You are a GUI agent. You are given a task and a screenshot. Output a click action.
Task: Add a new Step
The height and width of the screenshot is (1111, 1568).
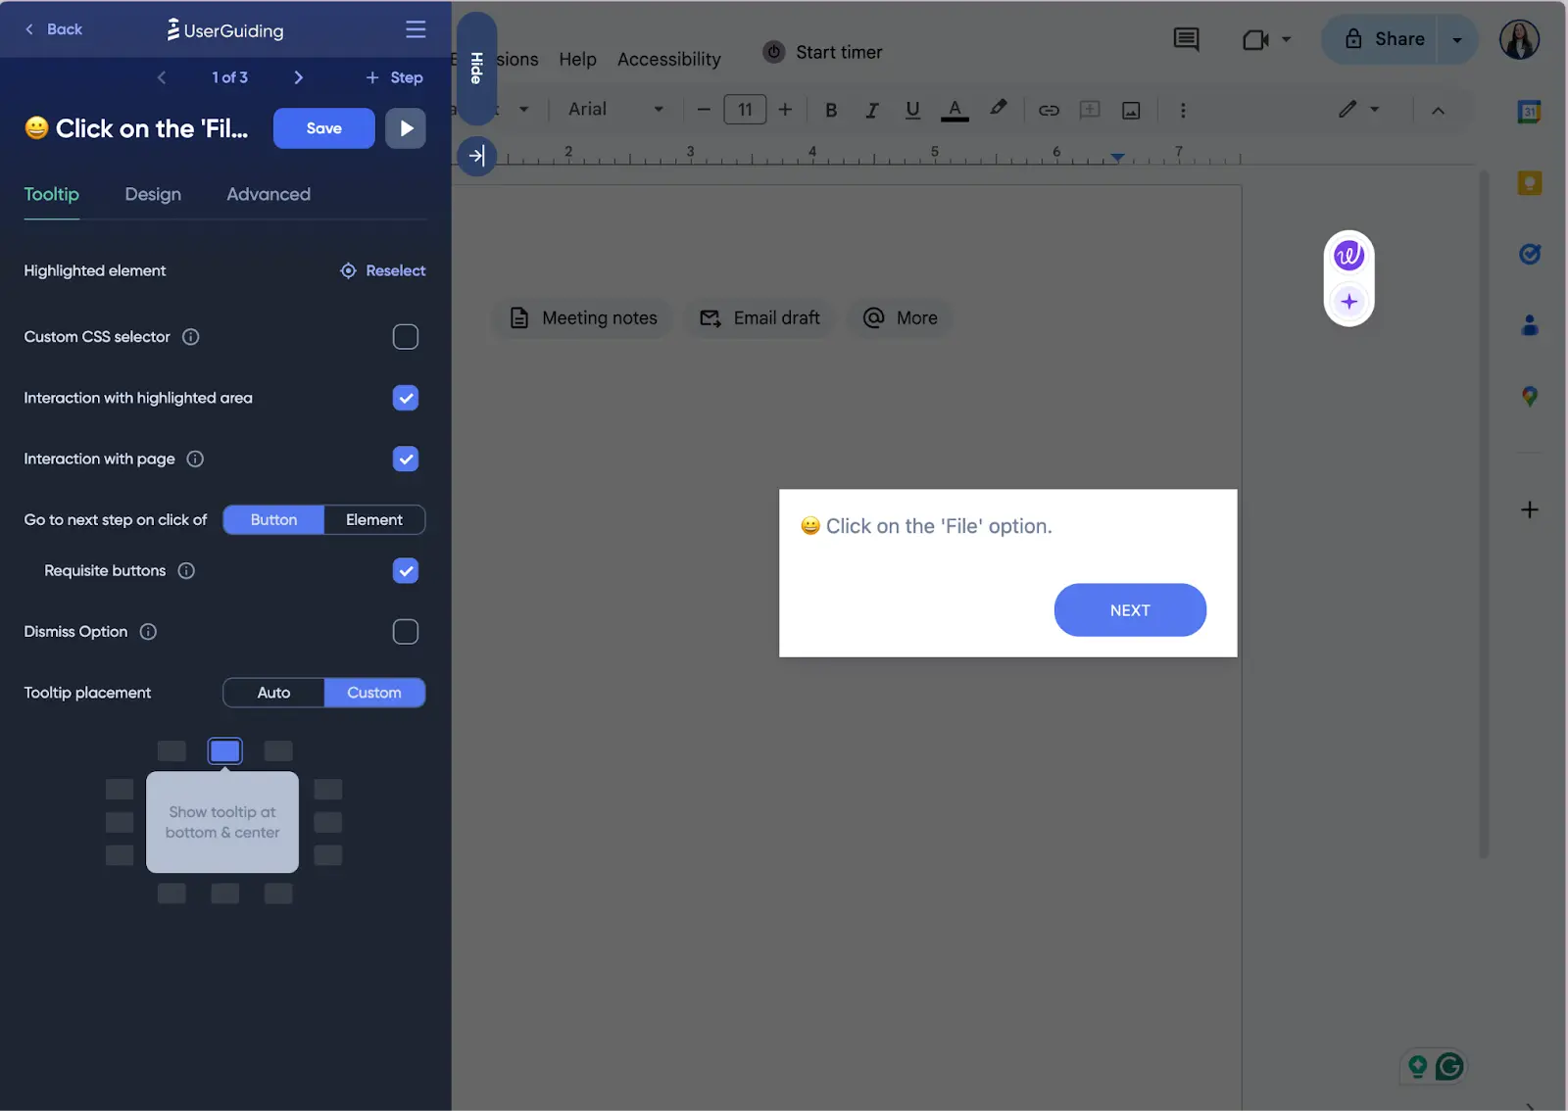coord(394,77)
